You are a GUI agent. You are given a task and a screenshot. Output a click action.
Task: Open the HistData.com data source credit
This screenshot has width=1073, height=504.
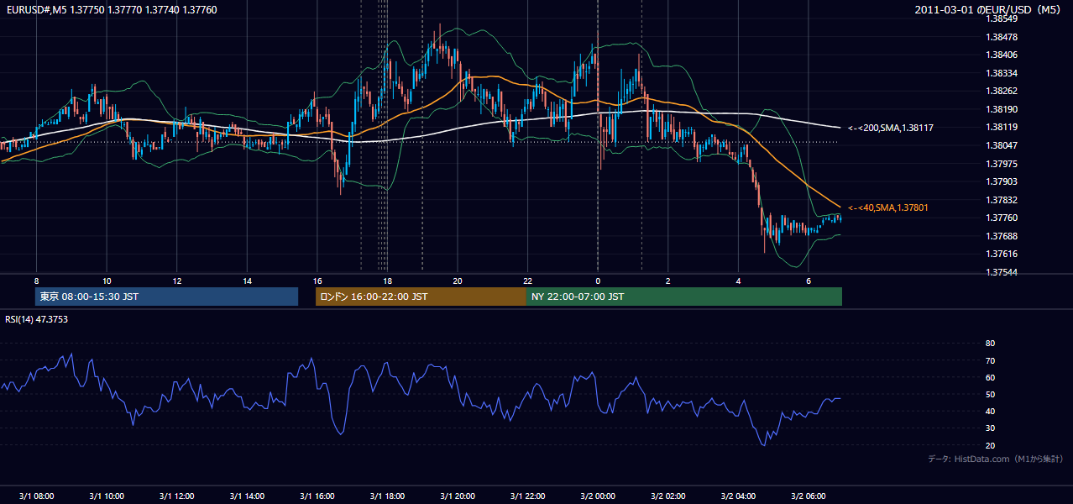[x=996, y=459]
